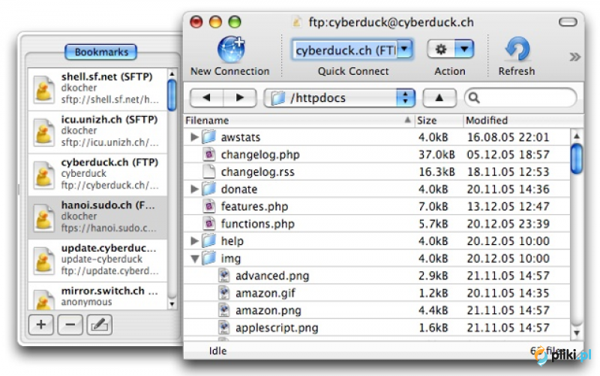Select the advanced.png file icon
The image size is (600, 376).
(223, 275)
